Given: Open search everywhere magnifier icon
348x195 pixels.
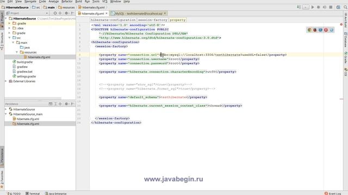Looking at the screenshot, I should 345,7.
